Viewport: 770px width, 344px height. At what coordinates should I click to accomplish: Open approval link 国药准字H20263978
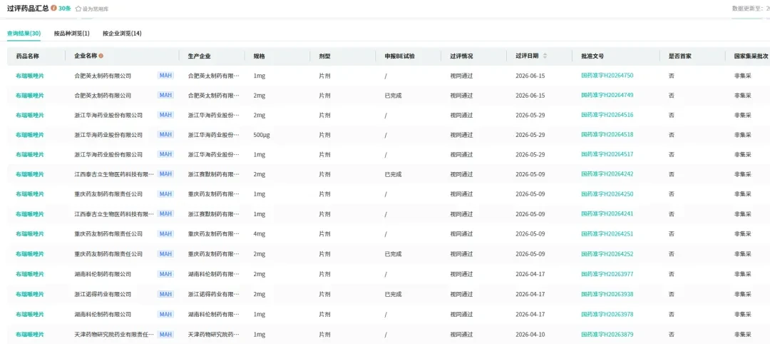click(607, 315)
